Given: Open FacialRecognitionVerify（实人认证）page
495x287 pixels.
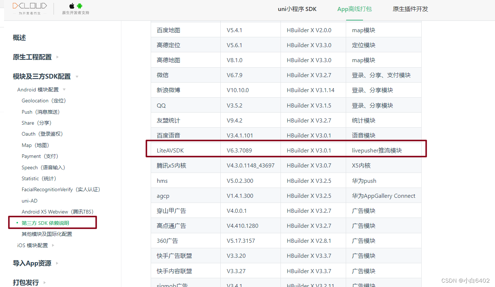Looking at the screenshot, I should (61, 189).
